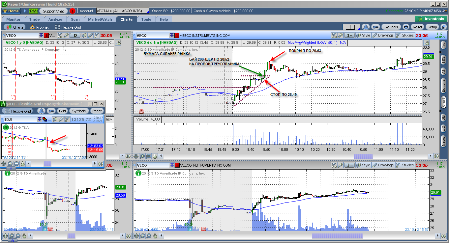Toggle the 1m timeframe button
The height and width of the screenshot is (243, 449).
pos(349,36)
